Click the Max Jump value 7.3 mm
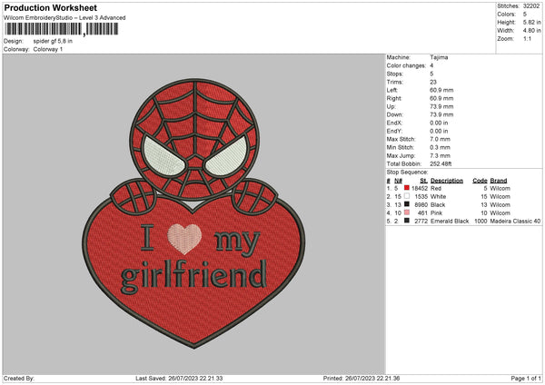This screenshot has height=385, width=545. (440, 155)
